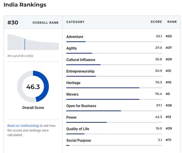Click the Movers rank '#5'
The height and width of the screenshot is (153, 182).
(168, 94)
